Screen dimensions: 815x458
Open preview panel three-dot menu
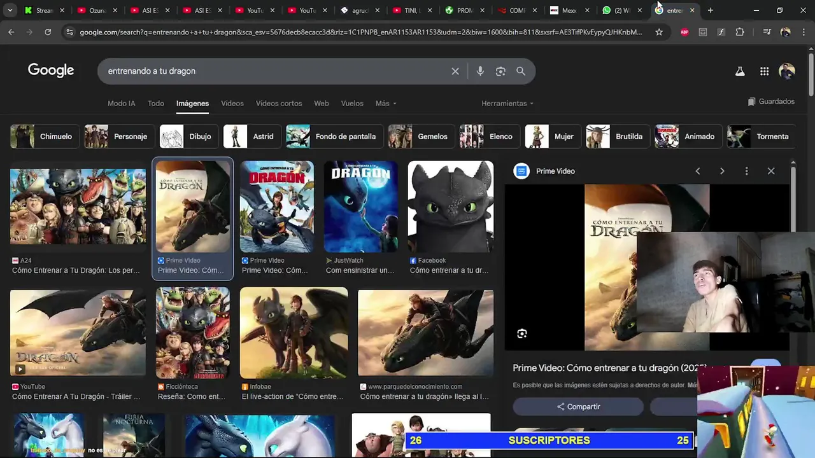click(746, 171)
